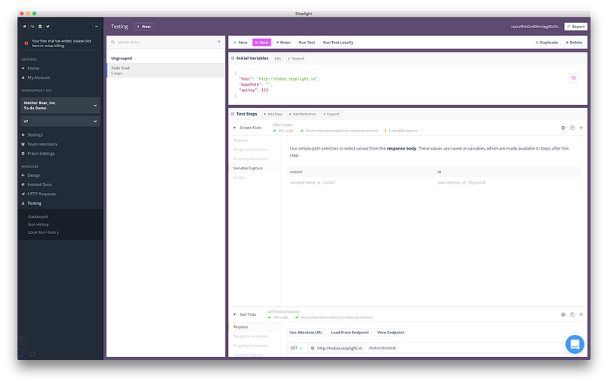The width and height of the screenshot is (608, 385).
Task: Click the bank building icon in sidebar toolbar
Action: pyautogui.click(x=40, y=27)
